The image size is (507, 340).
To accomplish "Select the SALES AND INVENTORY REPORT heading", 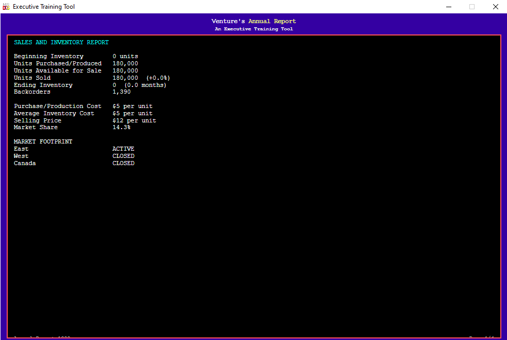I will coord(61,42).
